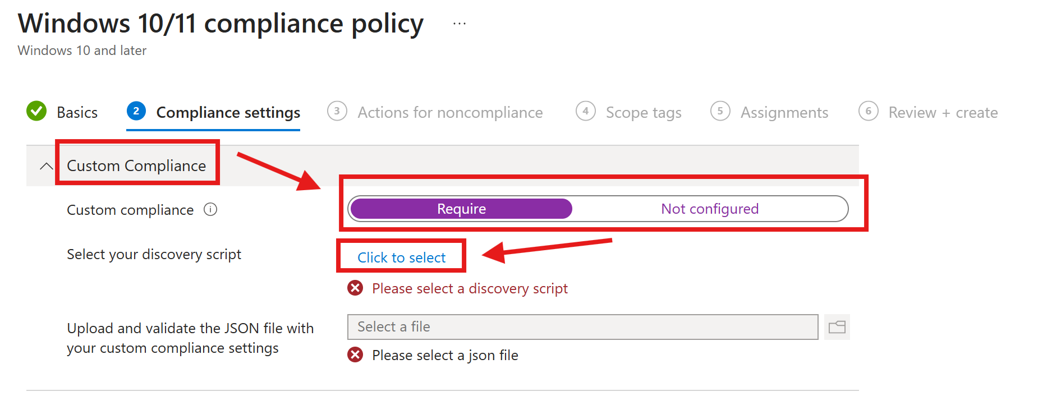This screenshot has width=1038, height=396.
Task: Click the 'Click to select' discovery script link
Action: coord(402,257)
